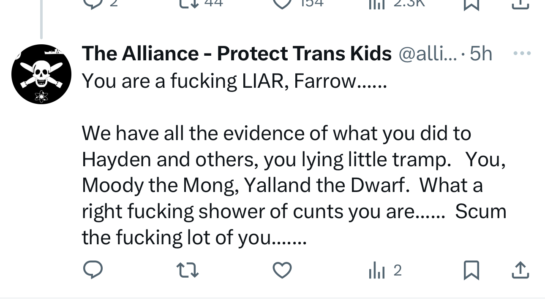Open the post via the 5h timestamp
The height and width of the screenshot is (308, 545).
pyautogui.click(x=481, y=54)
